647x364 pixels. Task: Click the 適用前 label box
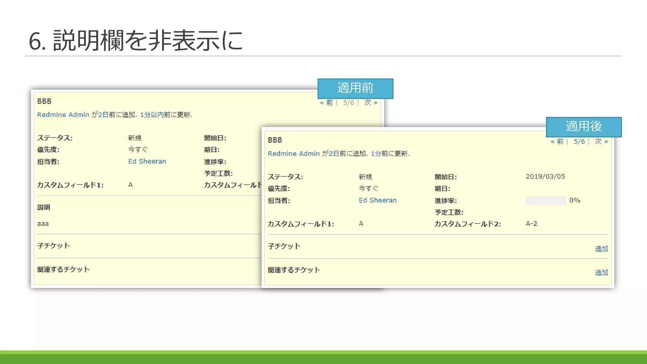[355, 88]
